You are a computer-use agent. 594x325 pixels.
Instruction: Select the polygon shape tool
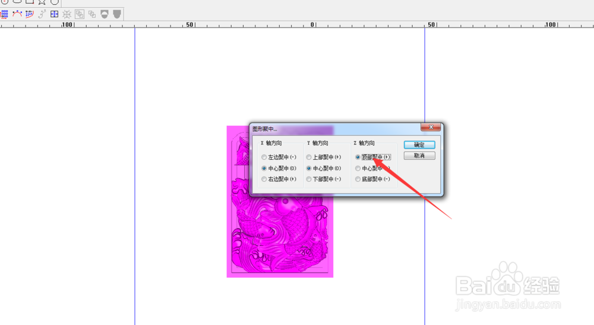[55, 2]
